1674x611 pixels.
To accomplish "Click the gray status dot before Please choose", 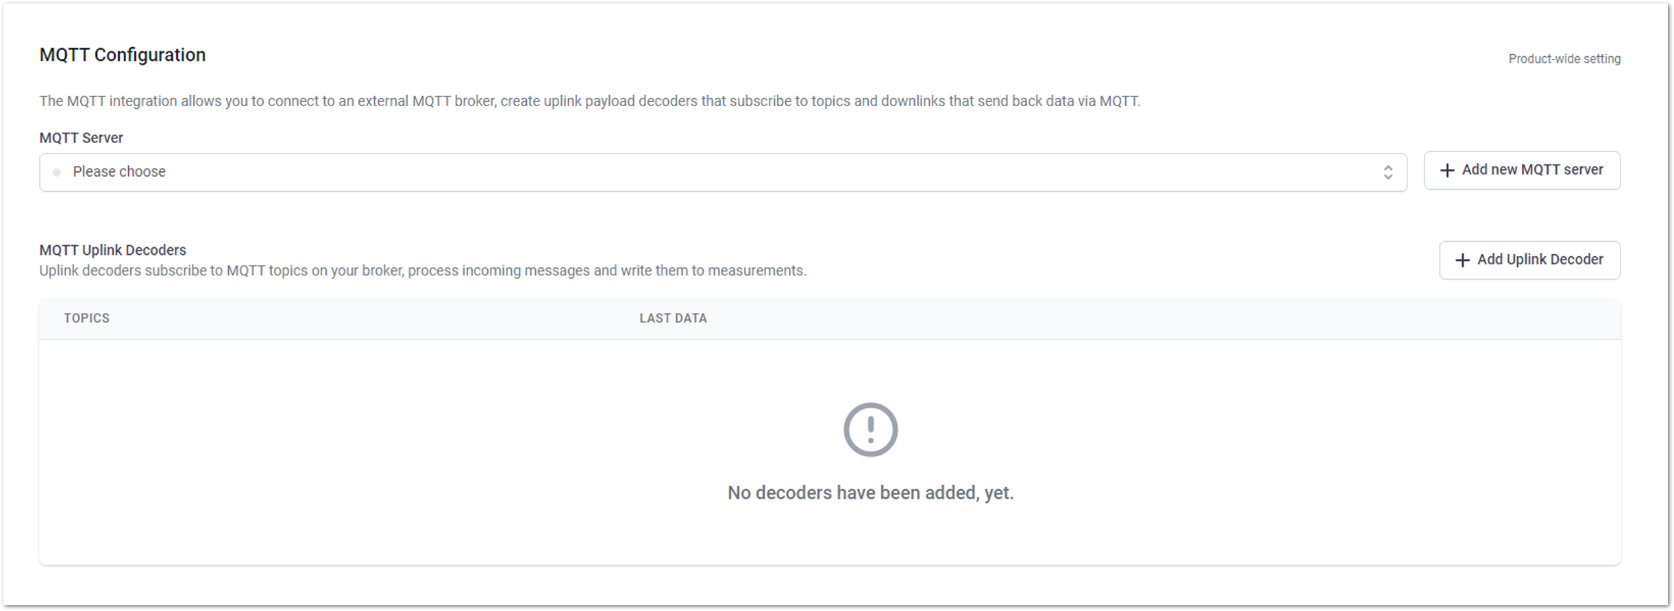I will tap(57, 172).
